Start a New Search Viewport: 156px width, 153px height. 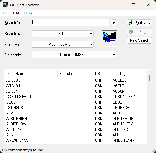140,40
